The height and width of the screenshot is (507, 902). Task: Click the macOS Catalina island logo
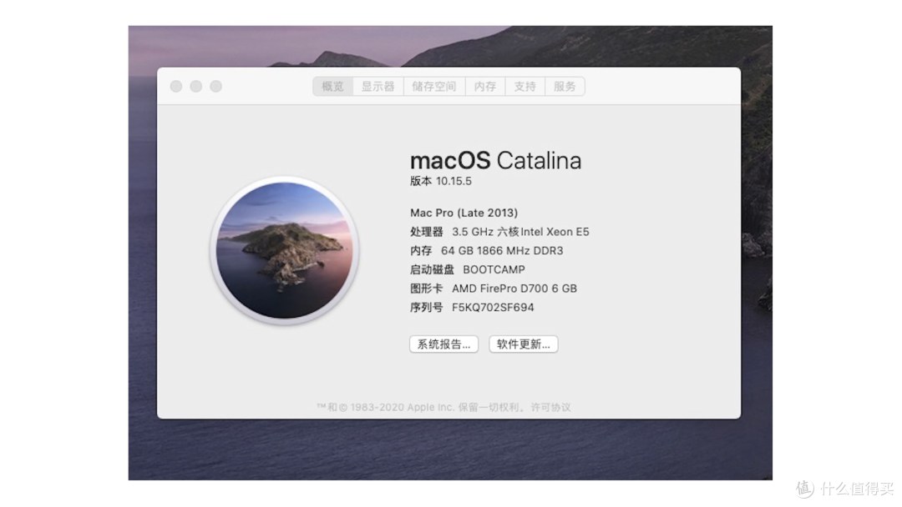tap(285, 250)
